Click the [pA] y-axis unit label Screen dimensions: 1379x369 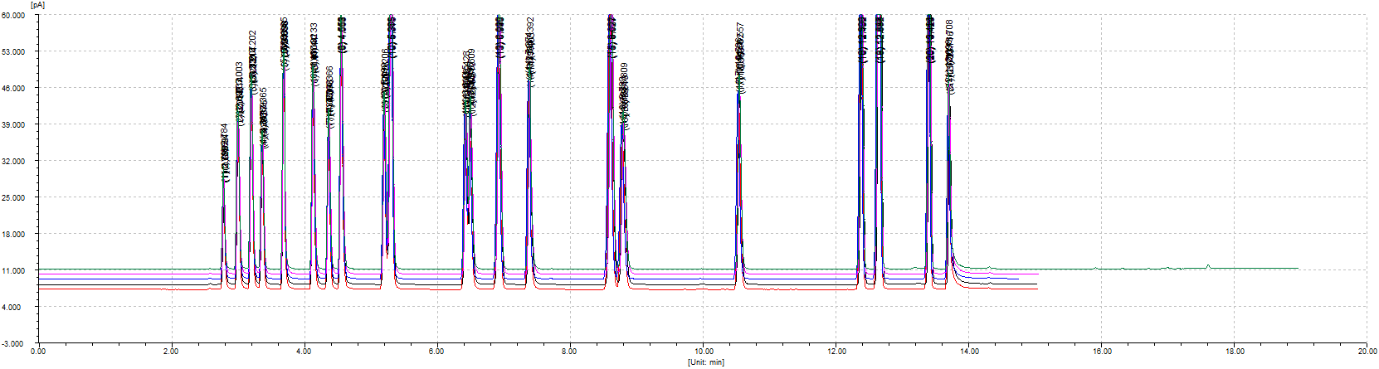37,5
